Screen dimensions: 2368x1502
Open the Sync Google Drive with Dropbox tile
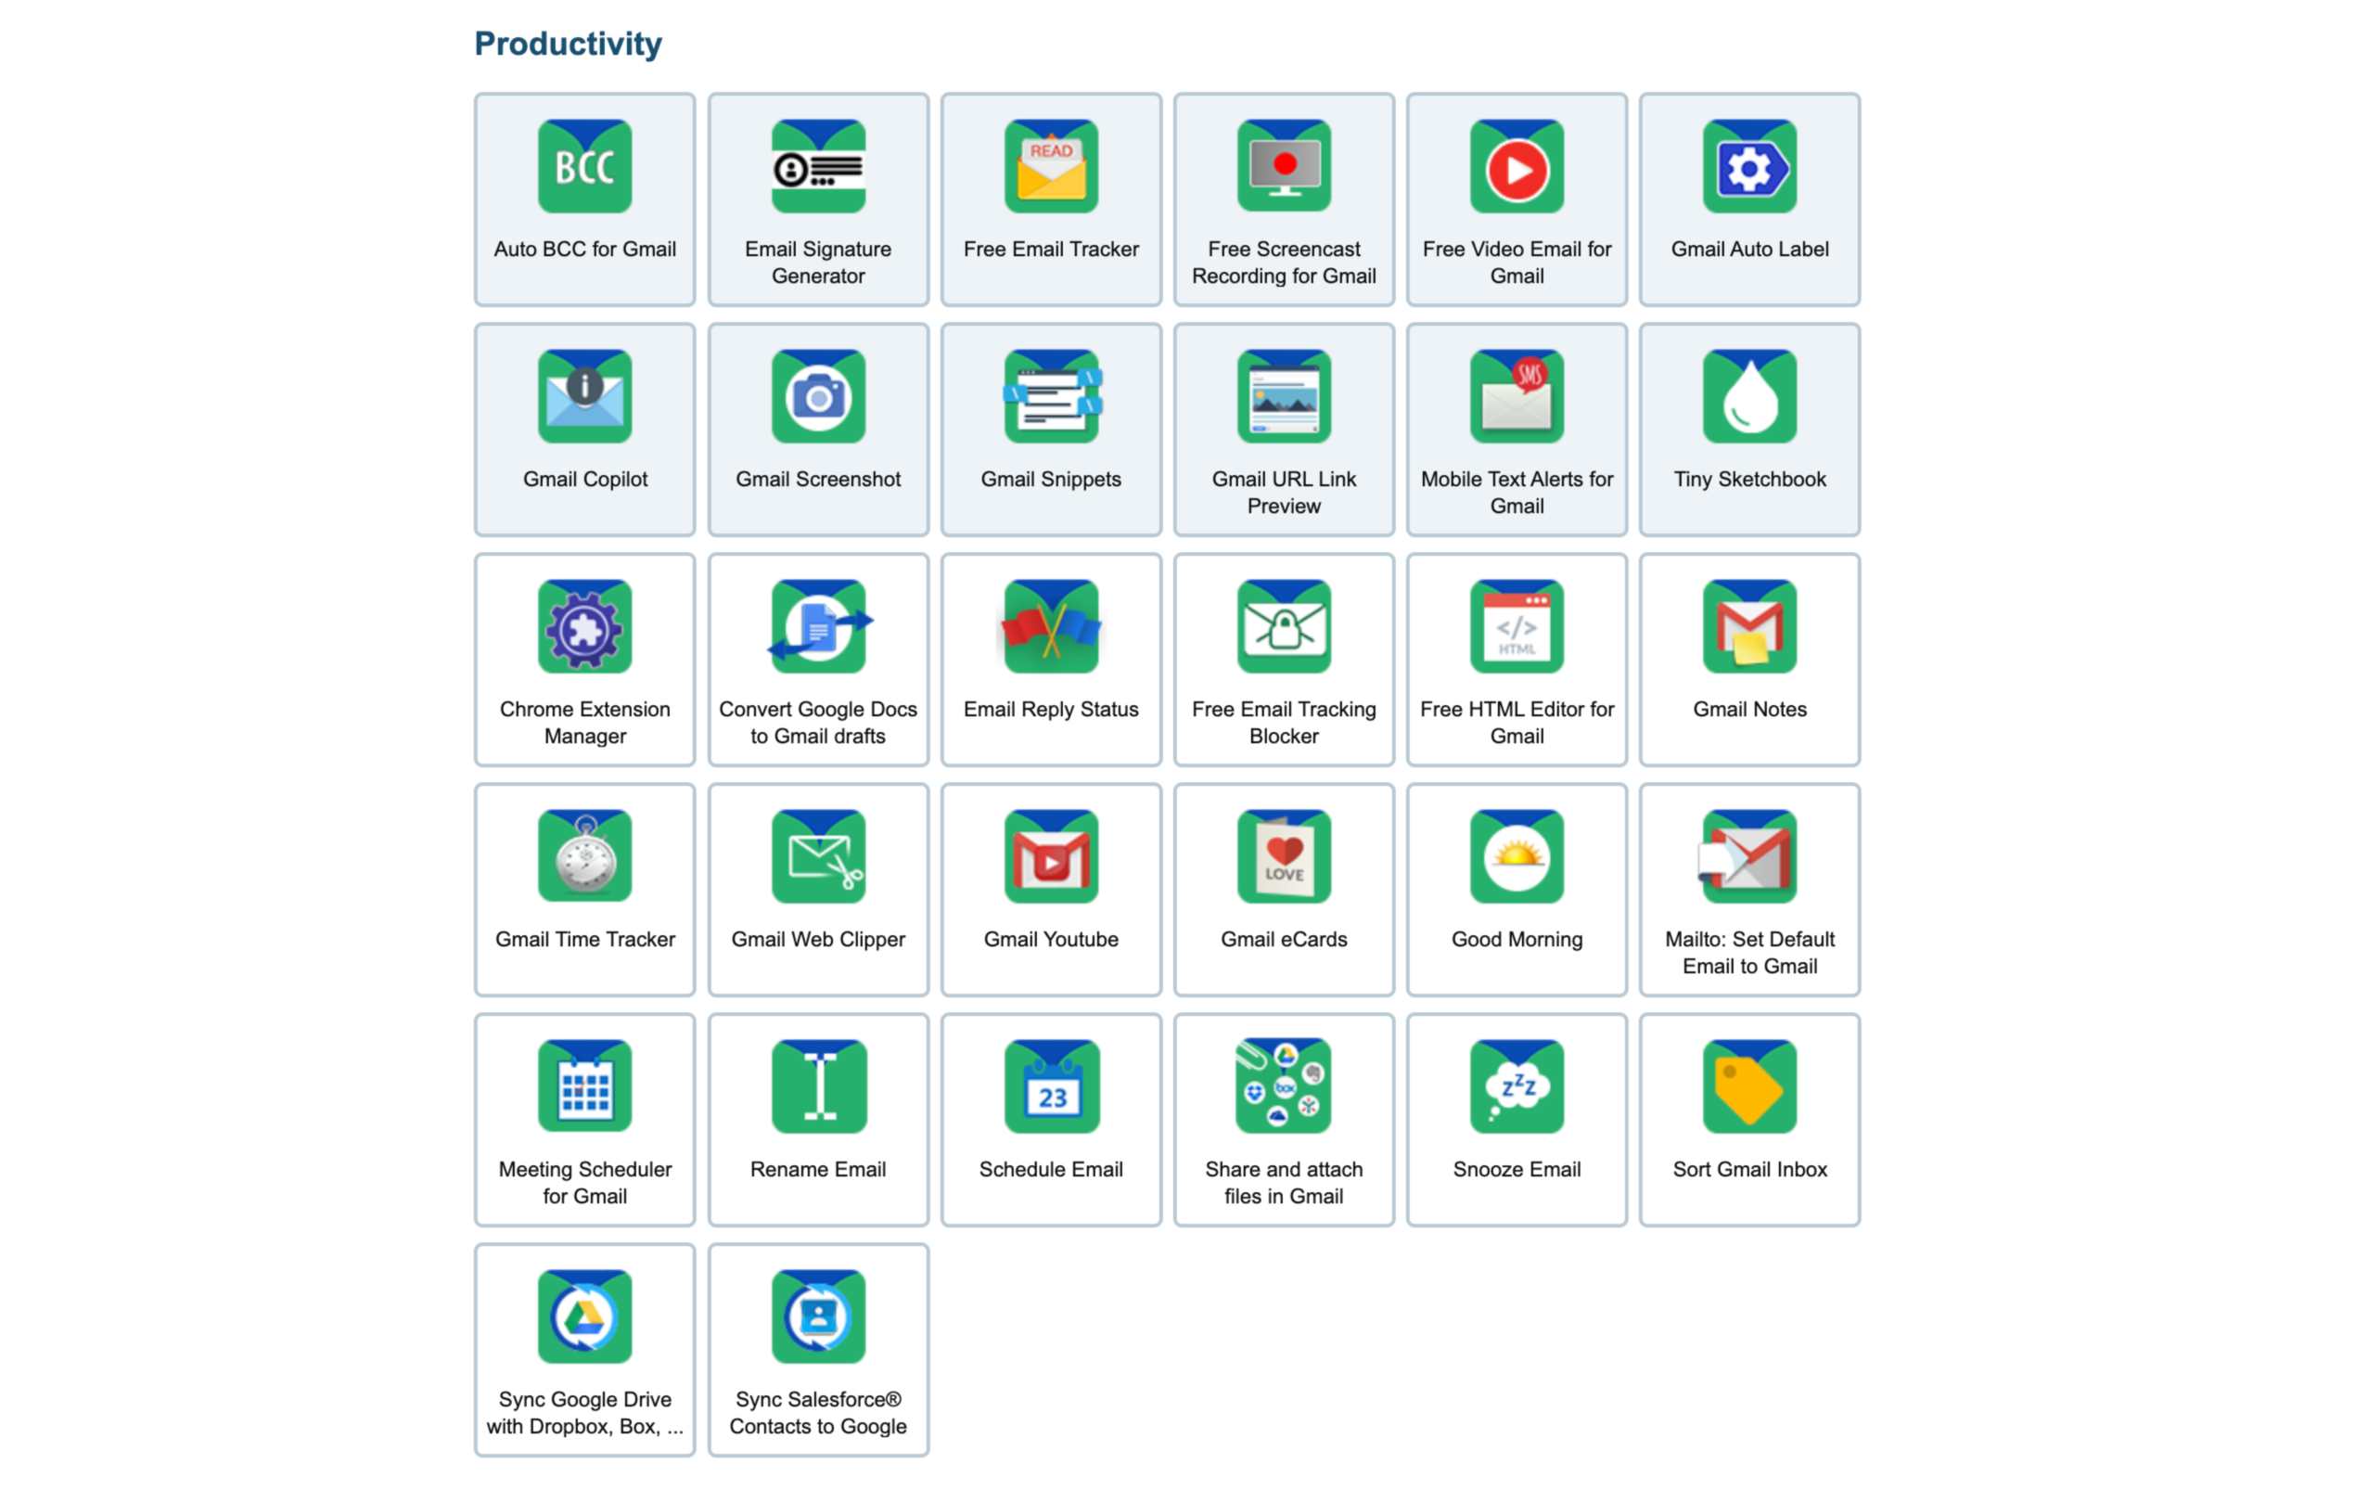pyautogui.click(x=584, y=1350)
